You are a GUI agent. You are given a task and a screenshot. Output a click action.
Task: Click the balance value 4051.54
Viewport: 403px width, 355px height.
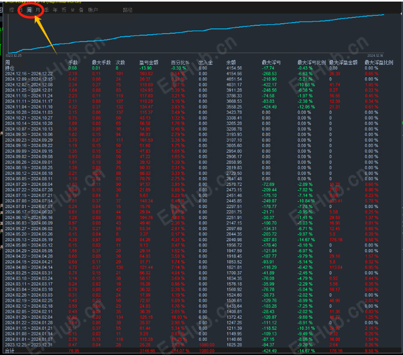tap(234, 79)
